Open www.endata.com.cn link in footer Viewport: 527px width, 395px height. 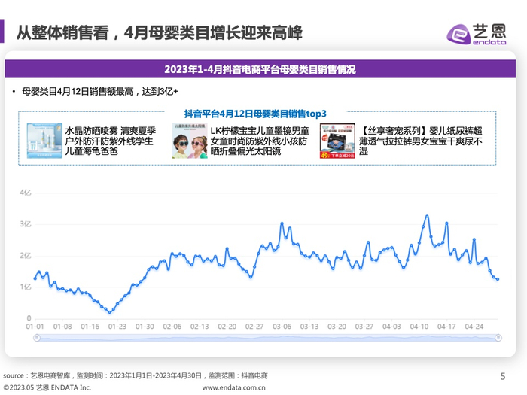click(233, 387)
